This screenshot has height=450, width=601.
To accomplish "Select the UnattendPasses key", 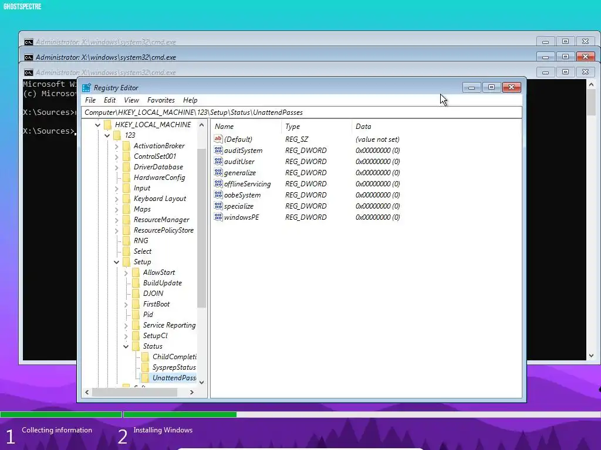I will pyautogui.click(x=174, y=378).
